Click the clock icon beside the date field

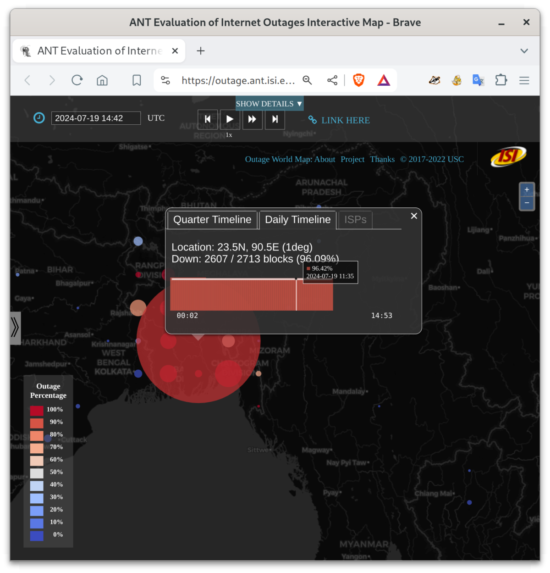click(x=39, y=118)
